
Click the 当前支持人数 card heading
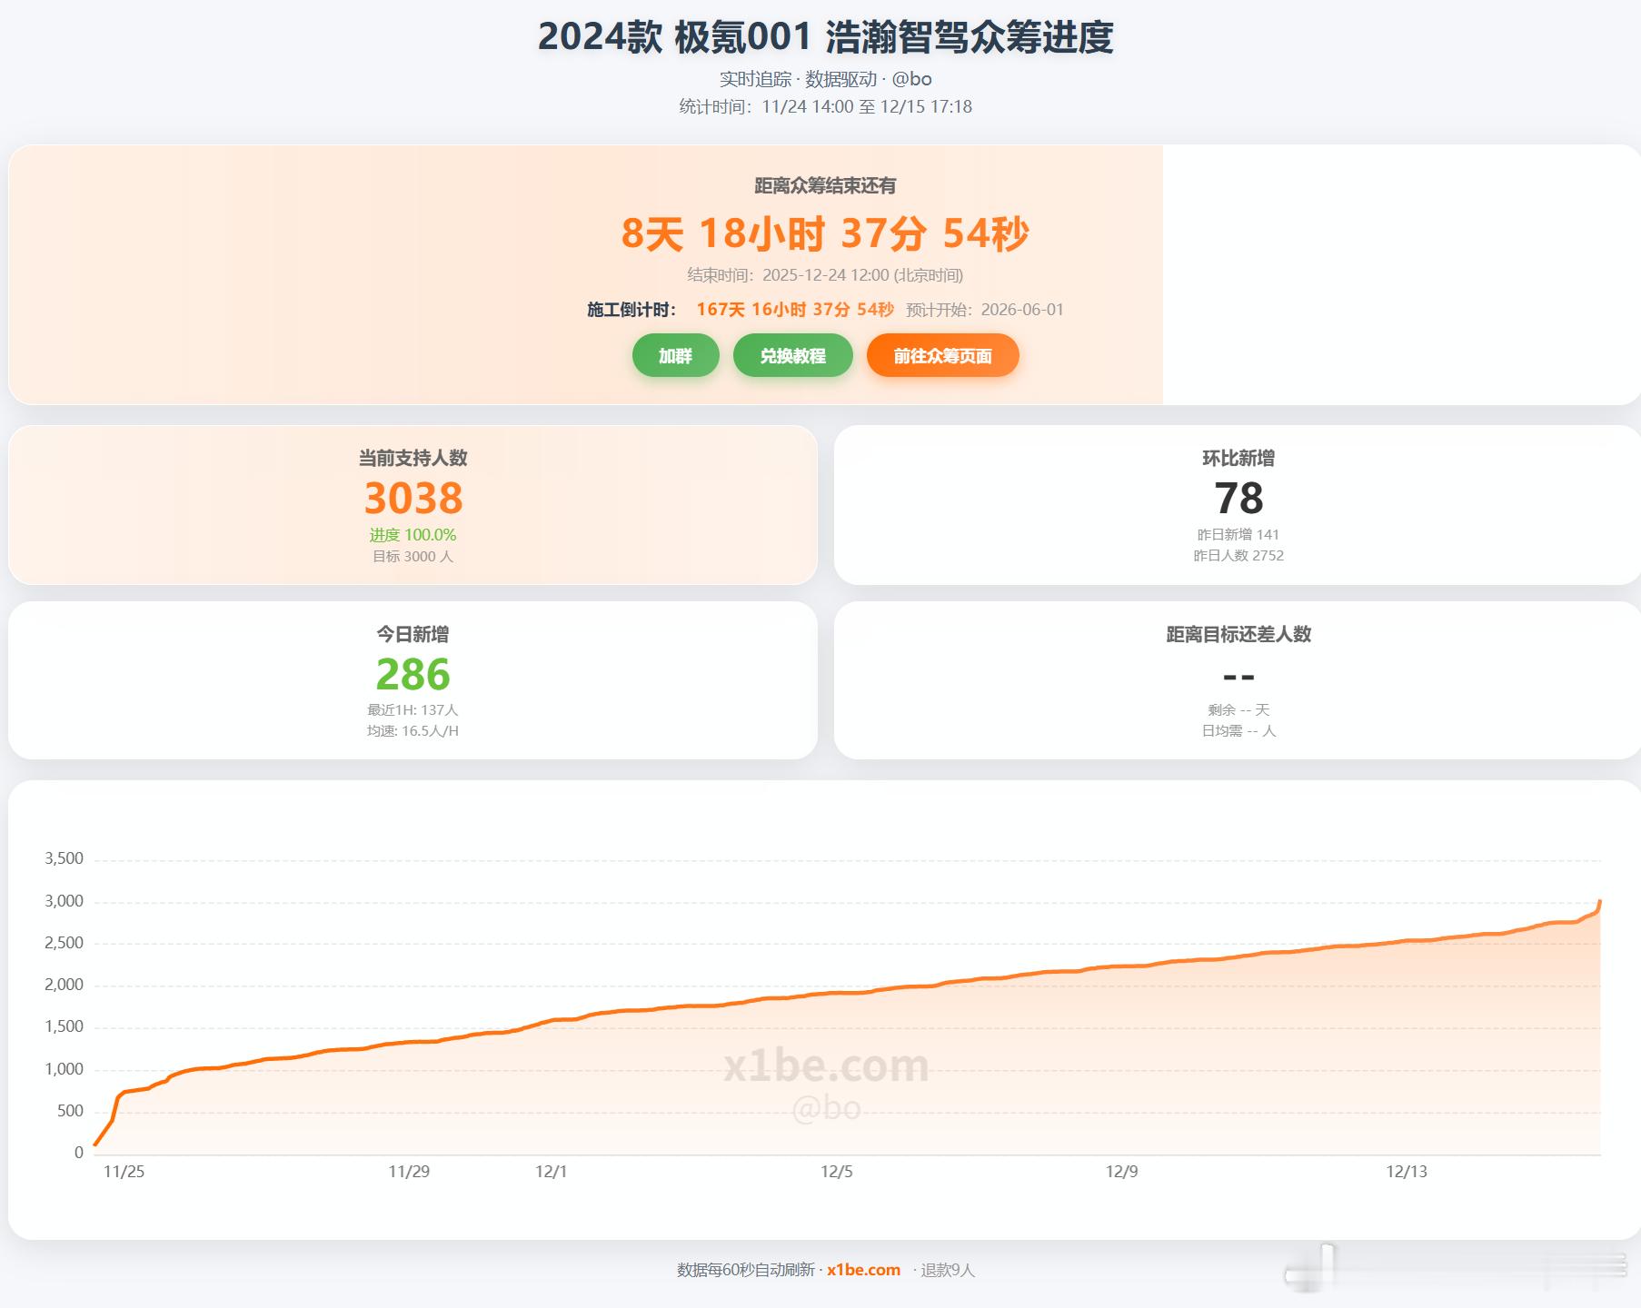[x=413, y=459]
